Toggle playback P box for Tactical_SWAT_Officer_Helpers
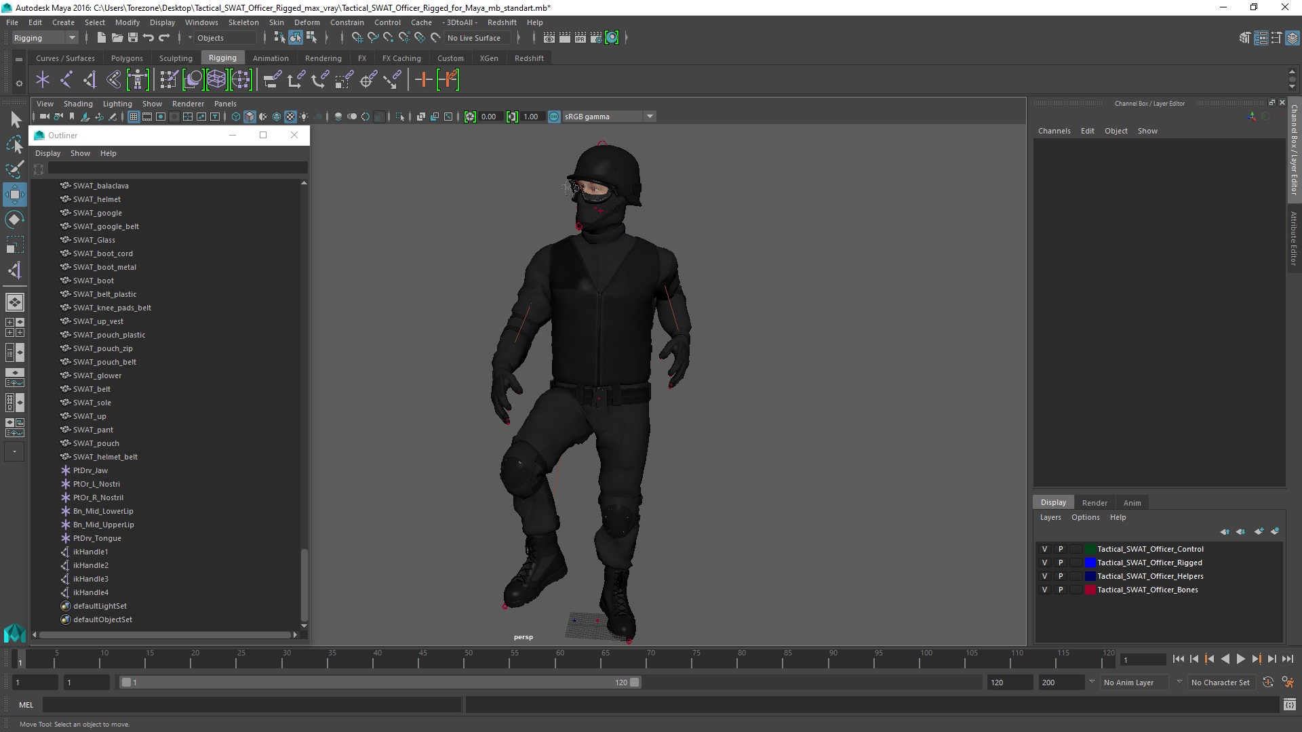The image size is (1302, 732). (x=1061, y=576)
